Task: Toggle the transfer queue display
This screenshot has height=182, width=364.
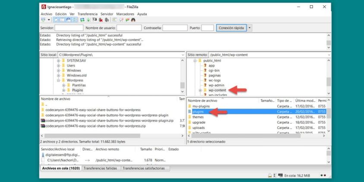Action: pyautogui.click(x=75, y=20)
